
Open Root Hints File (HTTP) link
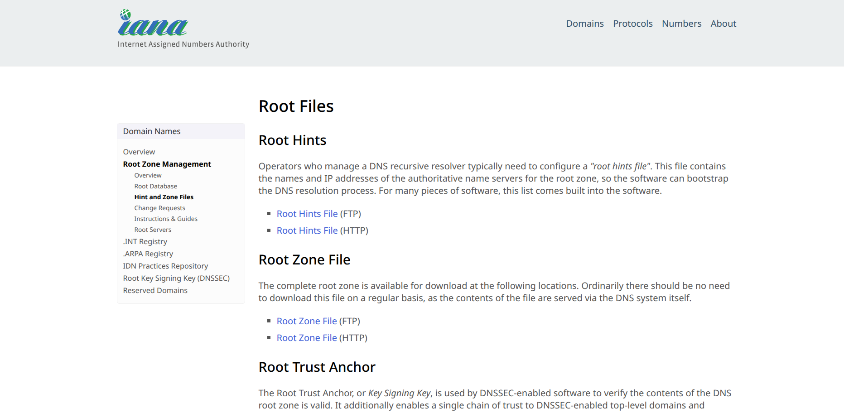pyautogui.click(x=307, y=231)
